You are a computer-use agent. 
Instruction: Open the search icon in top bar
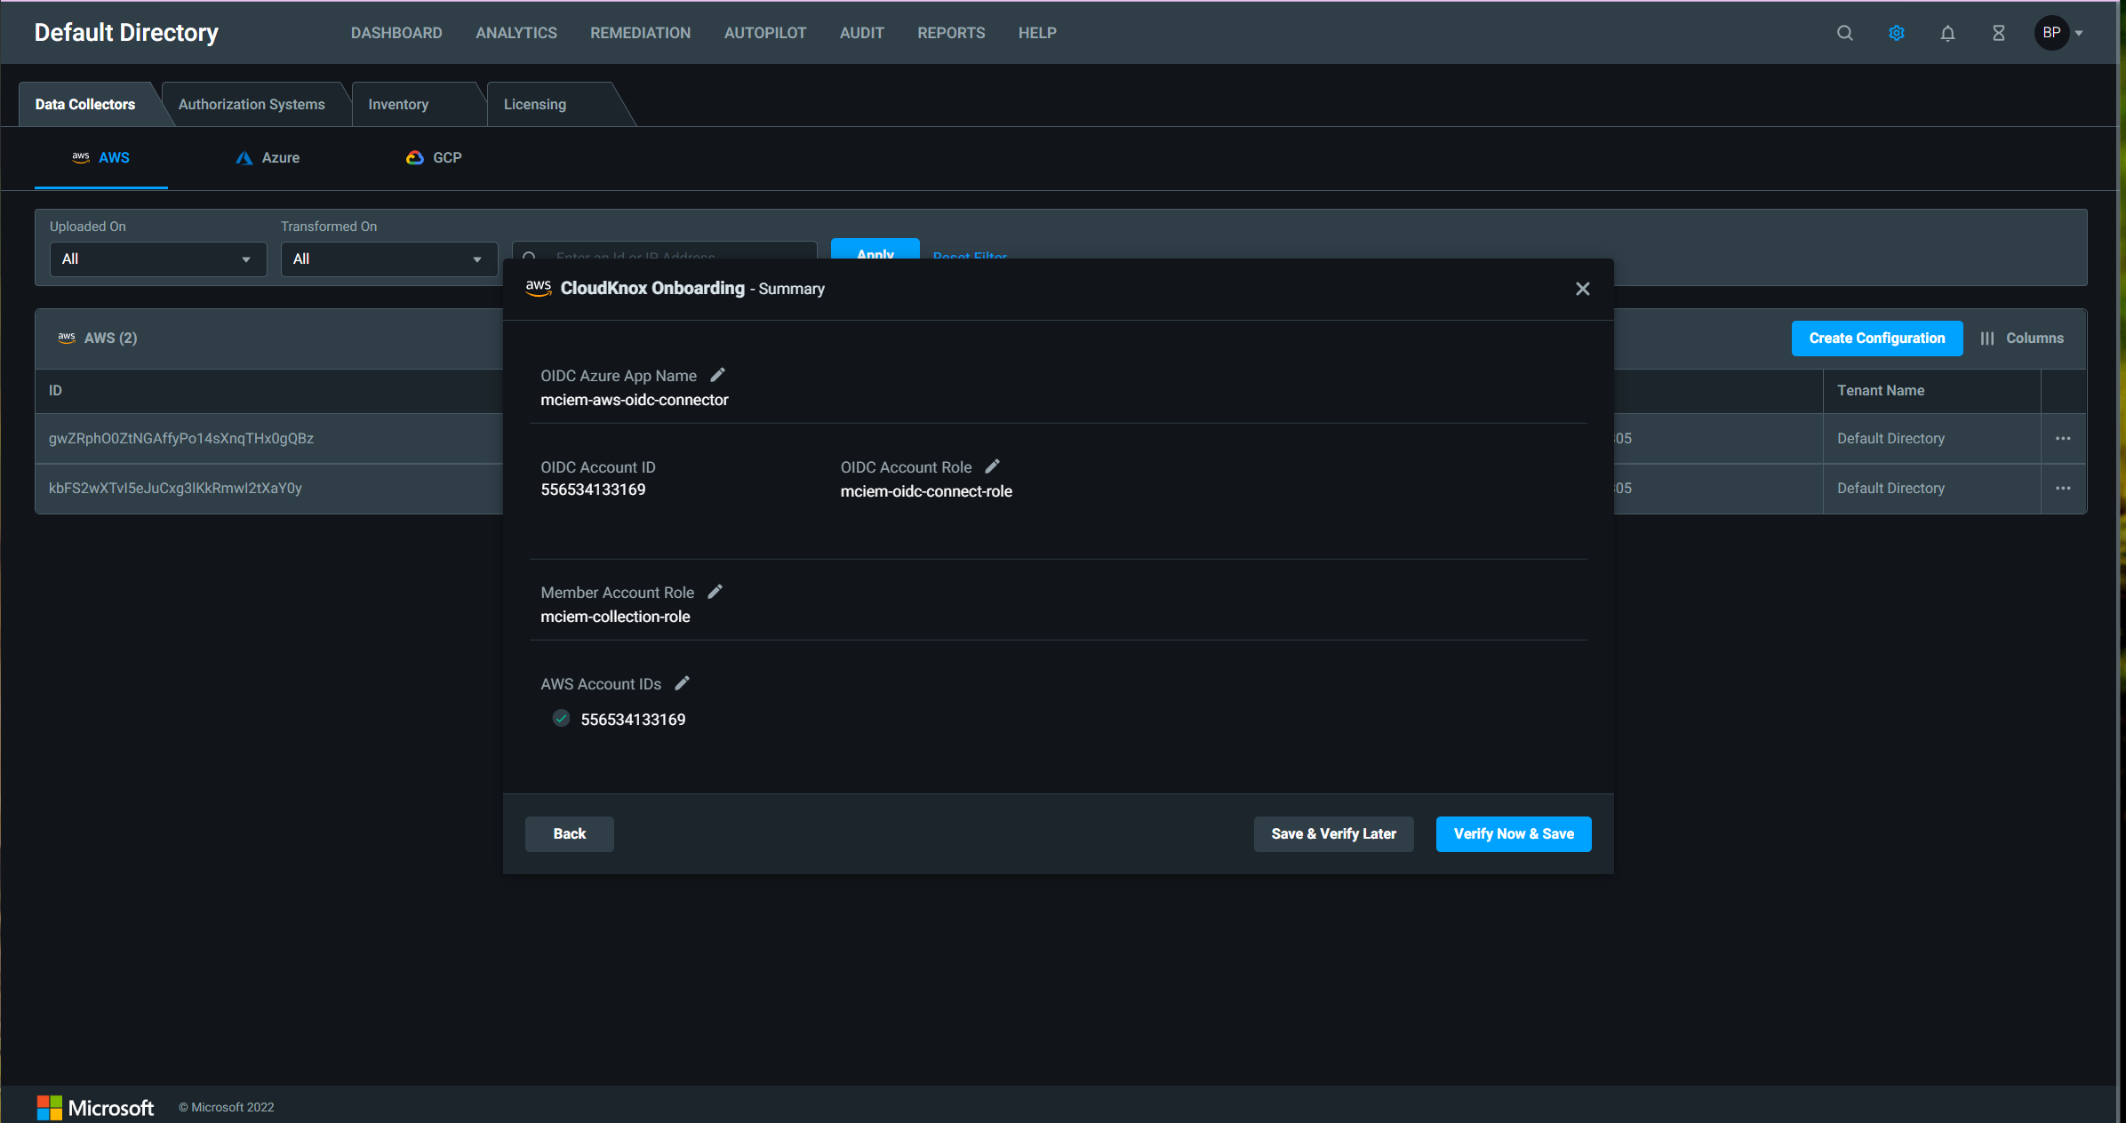(1845, 33)
